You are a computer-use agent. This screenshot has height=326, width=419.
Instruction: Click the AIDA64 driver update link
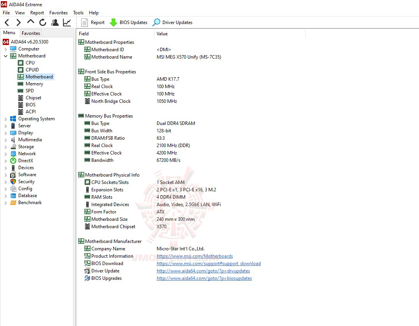(x=203, y=271)
